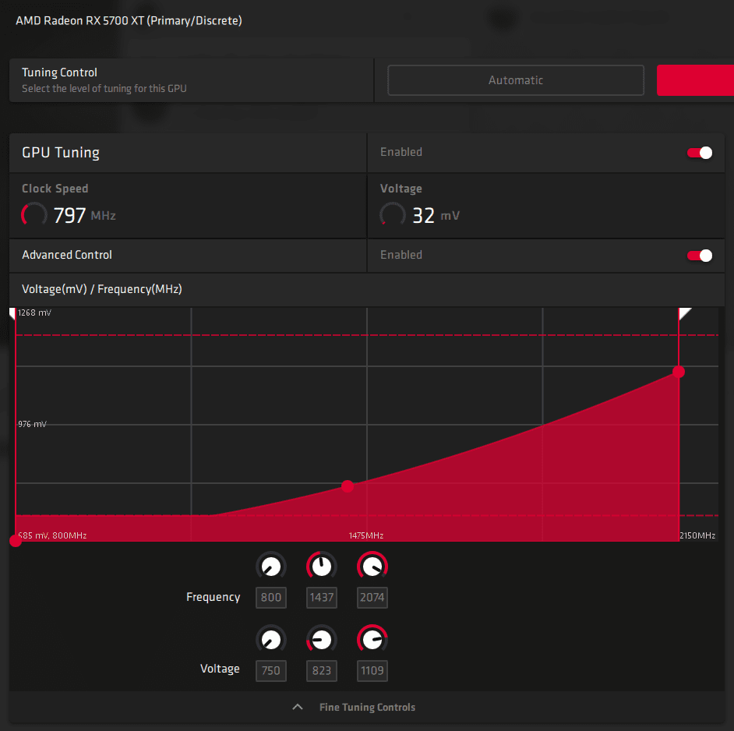Toggle the Advanced Control Enabled switch
This screenshot has width=734, height=731.
700,255
